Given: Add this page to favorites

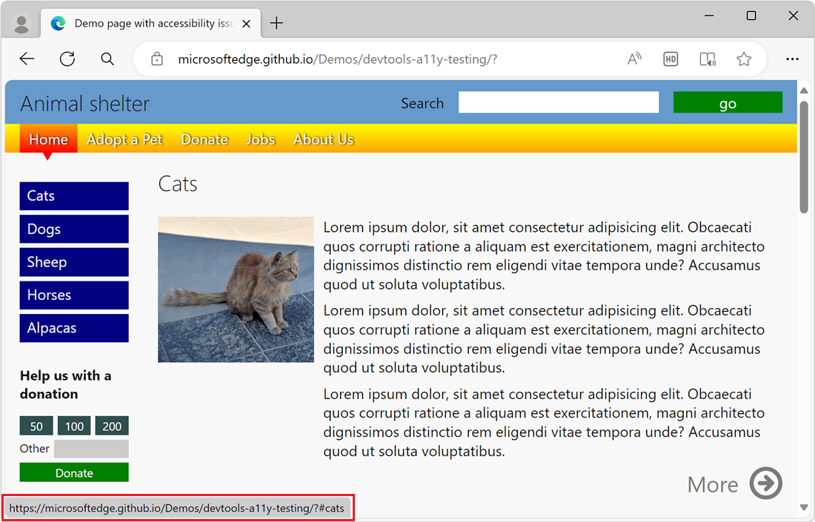Looking at the screenshot, I should tap(744, 58).
